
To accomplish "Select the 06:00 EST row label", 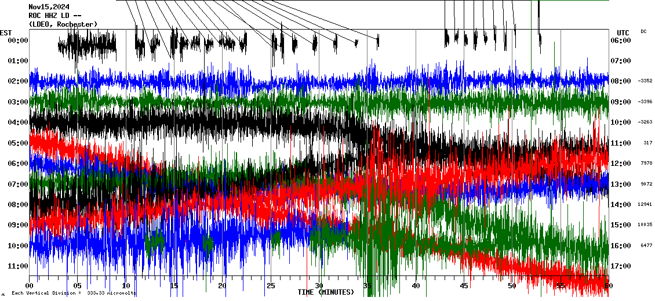I will coord(17,164).
